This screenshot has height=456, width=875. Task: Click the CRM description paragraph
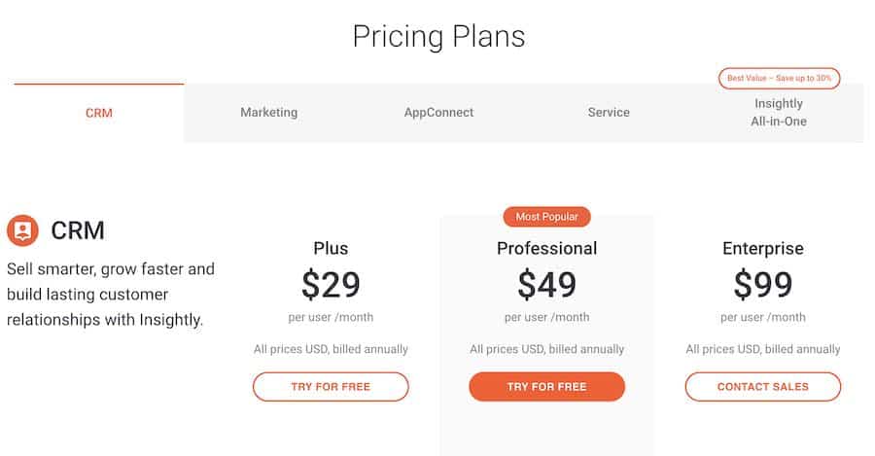click(x=110, y=294)
